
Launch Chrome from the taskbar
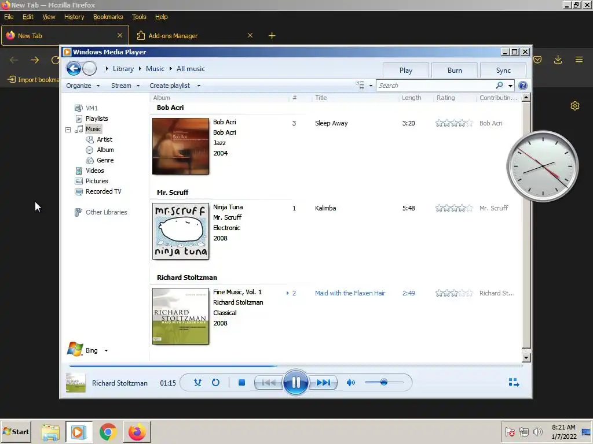point(108,431)
